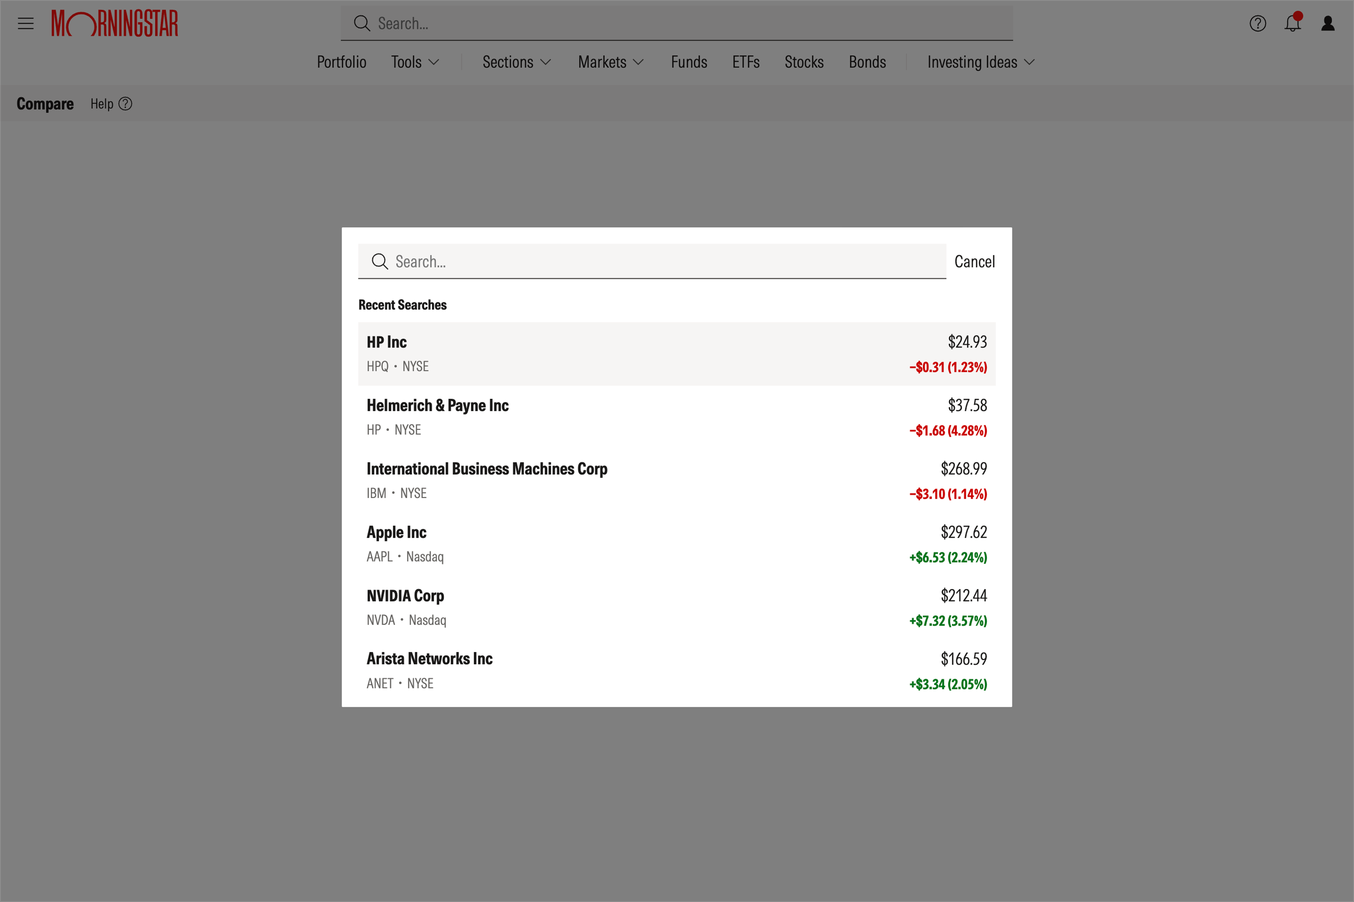Click the −$3.10 (1.14%) change value
The image size is (1354, 902).
point(948,494)
